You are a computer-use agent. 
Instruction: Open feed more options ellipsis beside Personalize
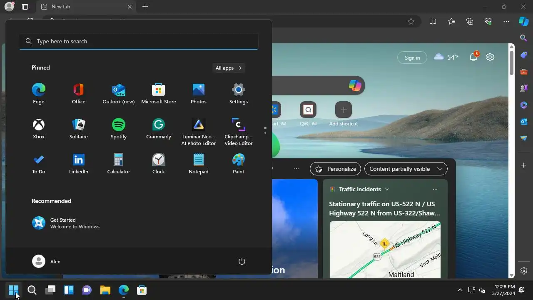tap(296, 169)
